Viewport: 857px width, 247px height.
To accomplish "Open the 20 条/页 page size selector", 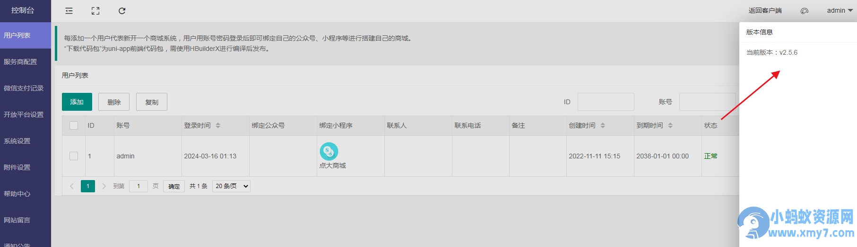I will (231, 186).
